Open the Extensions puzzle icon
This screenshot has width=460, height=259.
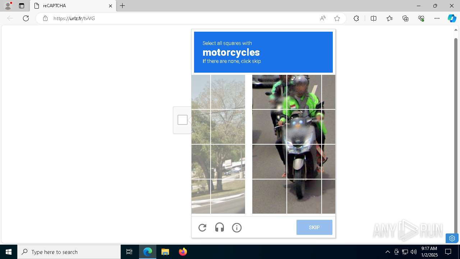pyautogui.click(x=356, y=18)
